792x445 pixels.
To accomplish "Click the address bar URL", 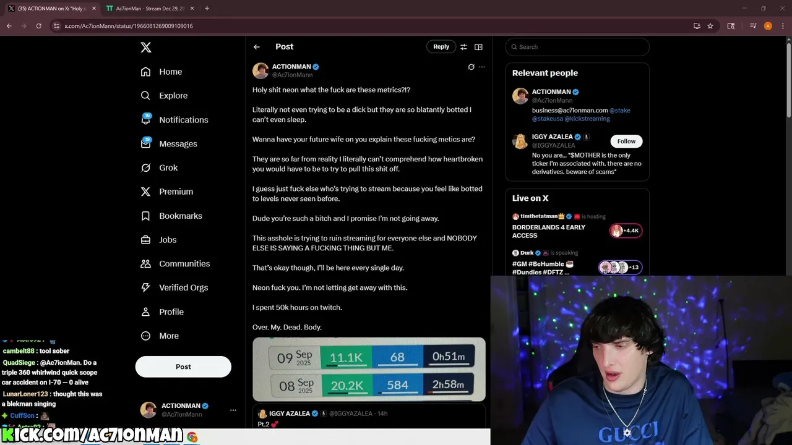I will coord(129,26).
